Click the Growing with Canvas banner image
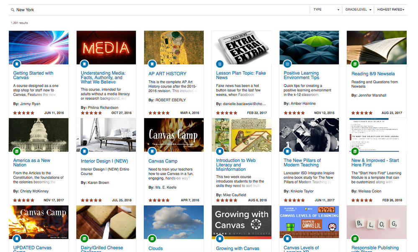The height and width of the screenshot is (252, 418). 241,222
